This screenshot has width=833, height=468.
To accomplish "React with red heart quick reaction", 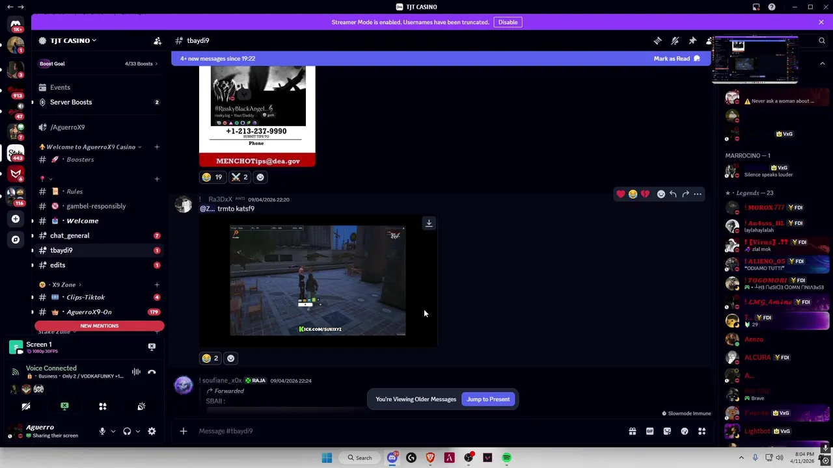I will (620, 194).
